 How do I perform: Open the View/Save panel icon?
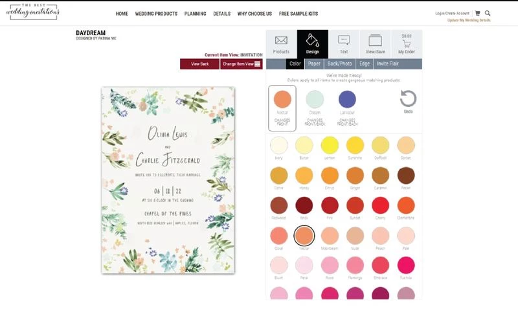tap(375, 43)
